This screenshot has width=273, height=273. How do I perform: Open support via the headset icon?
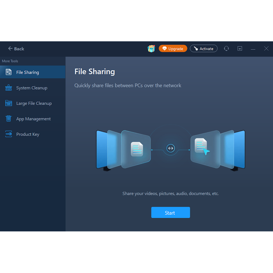click(x=226, y=49)
